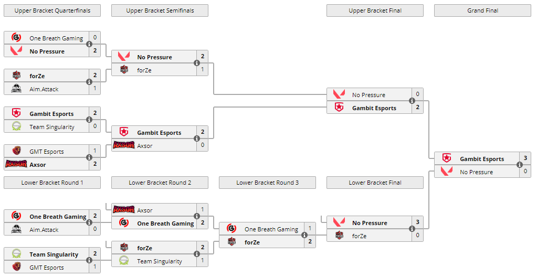Screen dimensions: 537x277
Task: Click No Pressure's logo in the Upper Bracket Final
Action: tap(339, 94)
